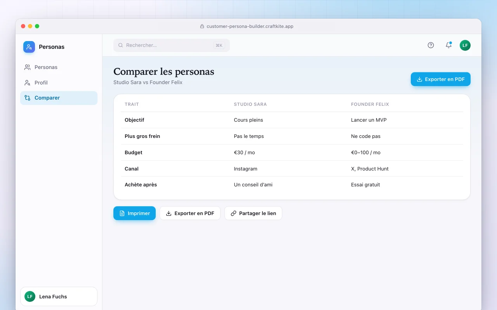Select the 'Plus gros frein' row label
The width and height of the screenshot is (497, 310).
click(142, 136)
